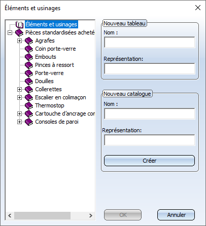This screenshot has height=226, width=206.
Task: Expand the Collerettes branch
Action: (19, 89)
